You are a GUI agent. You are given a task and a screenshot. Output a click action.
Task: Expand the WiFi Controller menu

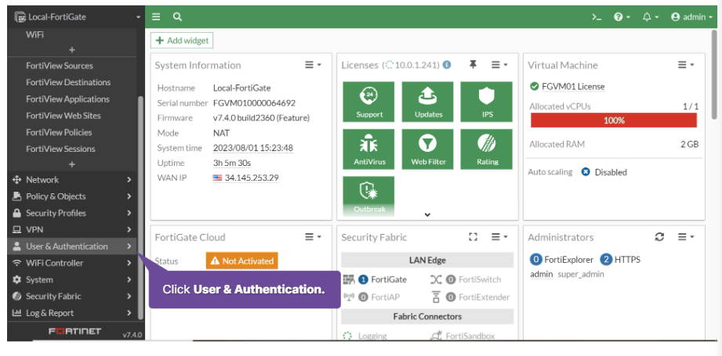pyautogui.click(x=72, y=263)
